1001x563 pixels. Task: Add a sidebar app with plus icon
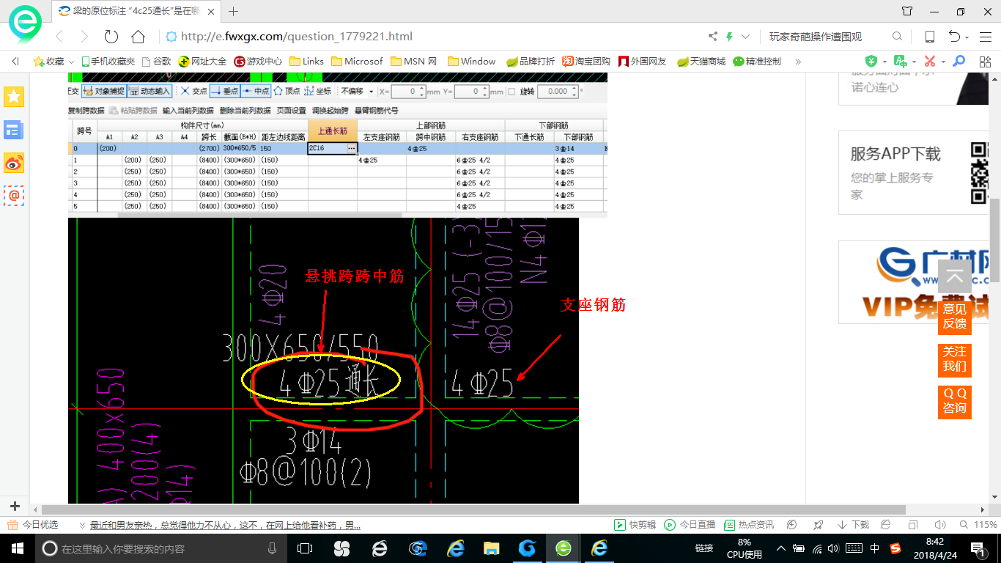click(15, 506)
